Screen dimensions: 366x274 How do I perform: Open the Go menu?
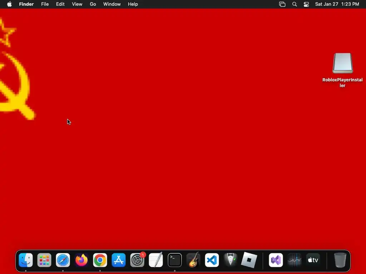point(93,4)
